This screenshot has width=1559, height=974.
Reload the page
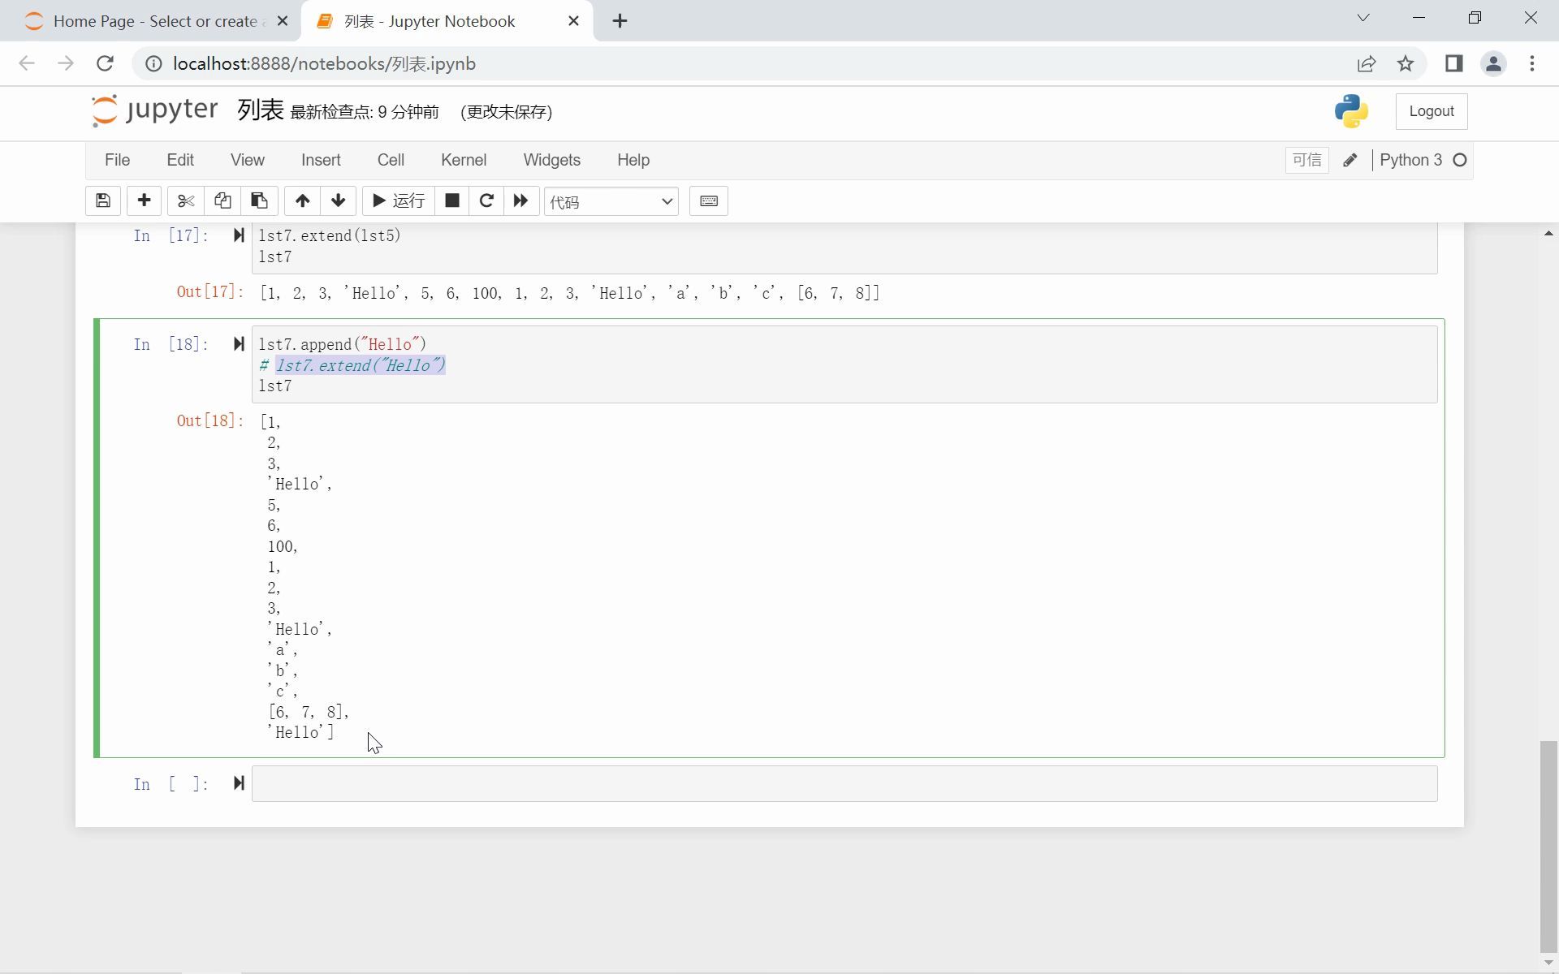coord(105,64)
